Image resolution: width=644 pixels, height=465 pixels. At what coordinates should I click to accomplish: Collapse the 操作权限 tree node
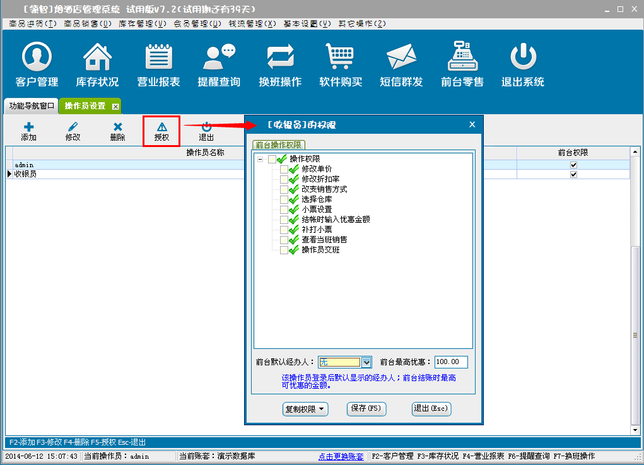261,159
